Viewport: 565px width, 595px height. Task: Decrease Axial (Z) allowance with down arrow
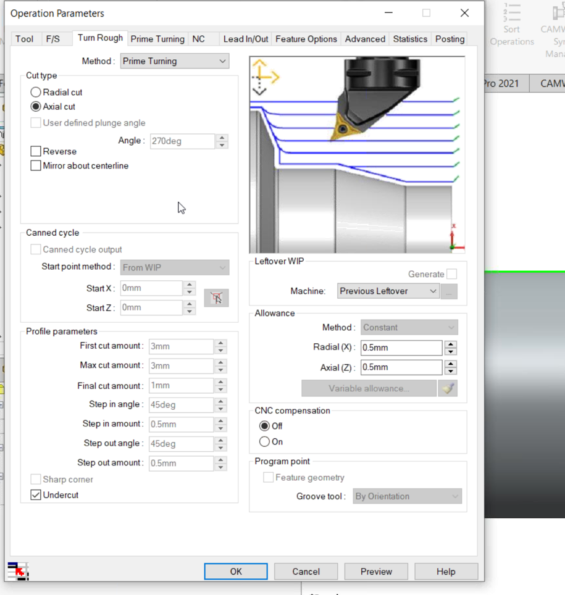click(451, 371)
